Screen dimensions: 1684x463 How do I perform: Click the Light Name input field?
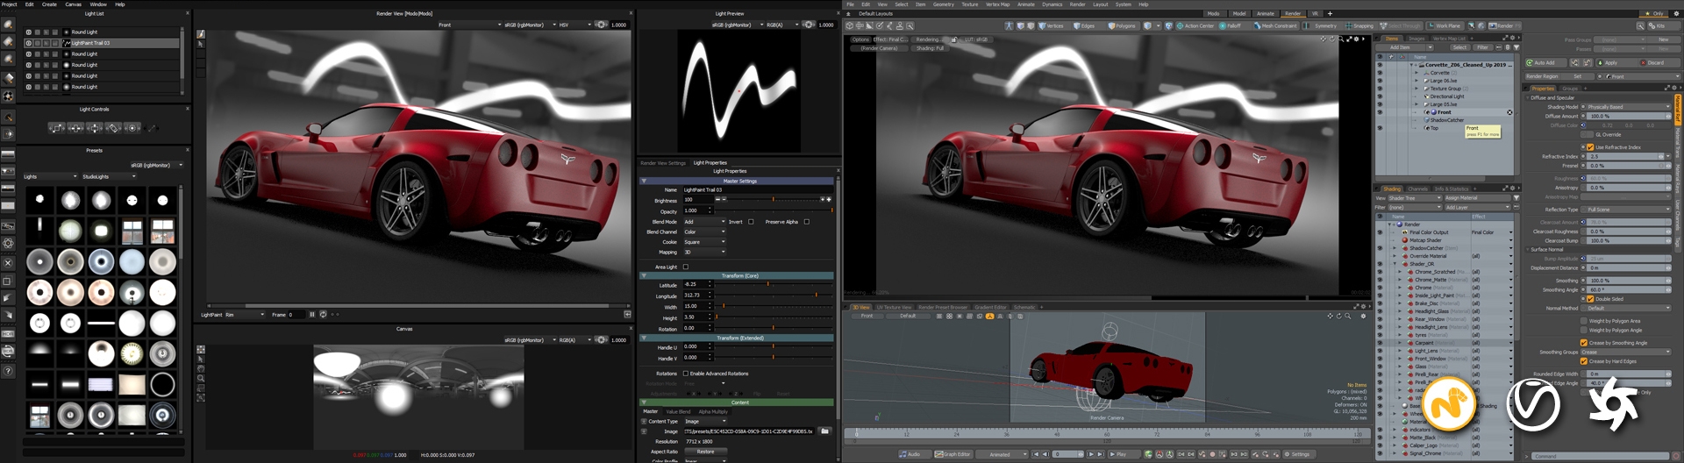click(758, 189)
